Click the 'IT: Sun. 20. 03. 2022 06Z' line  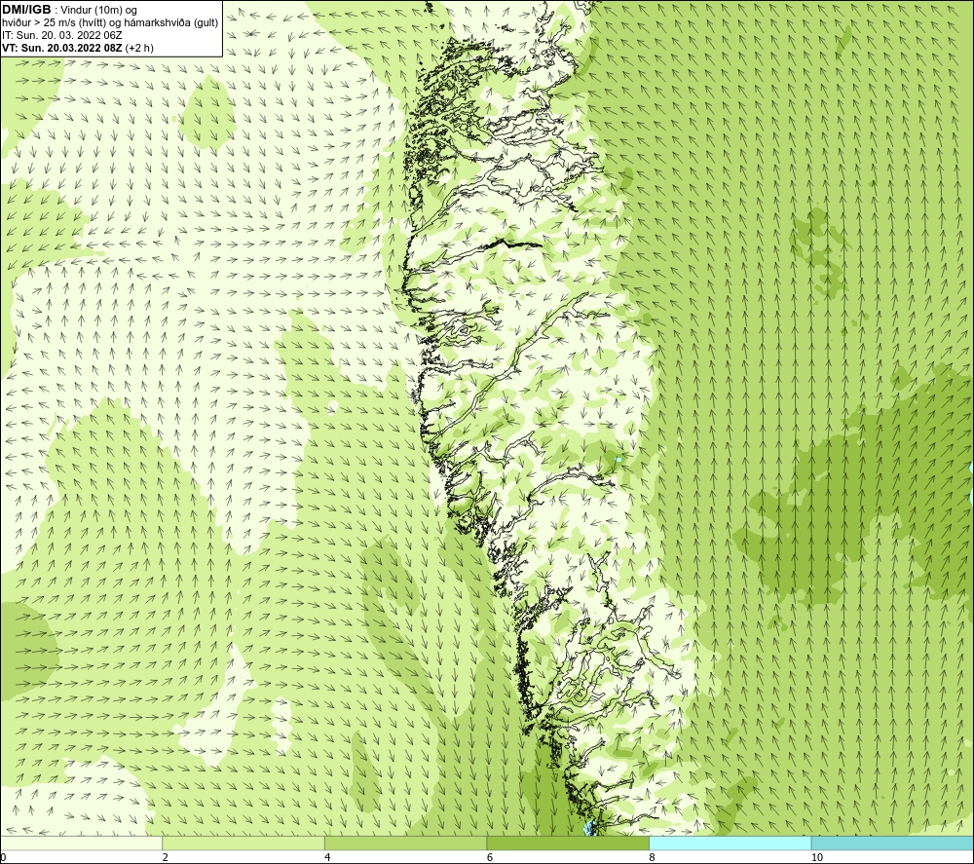62,35
